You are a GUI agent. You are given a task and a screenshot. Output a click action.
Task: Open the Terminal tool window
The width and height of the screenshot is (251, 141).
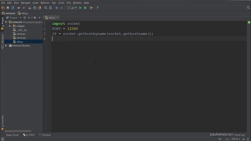tap(45, 135)
